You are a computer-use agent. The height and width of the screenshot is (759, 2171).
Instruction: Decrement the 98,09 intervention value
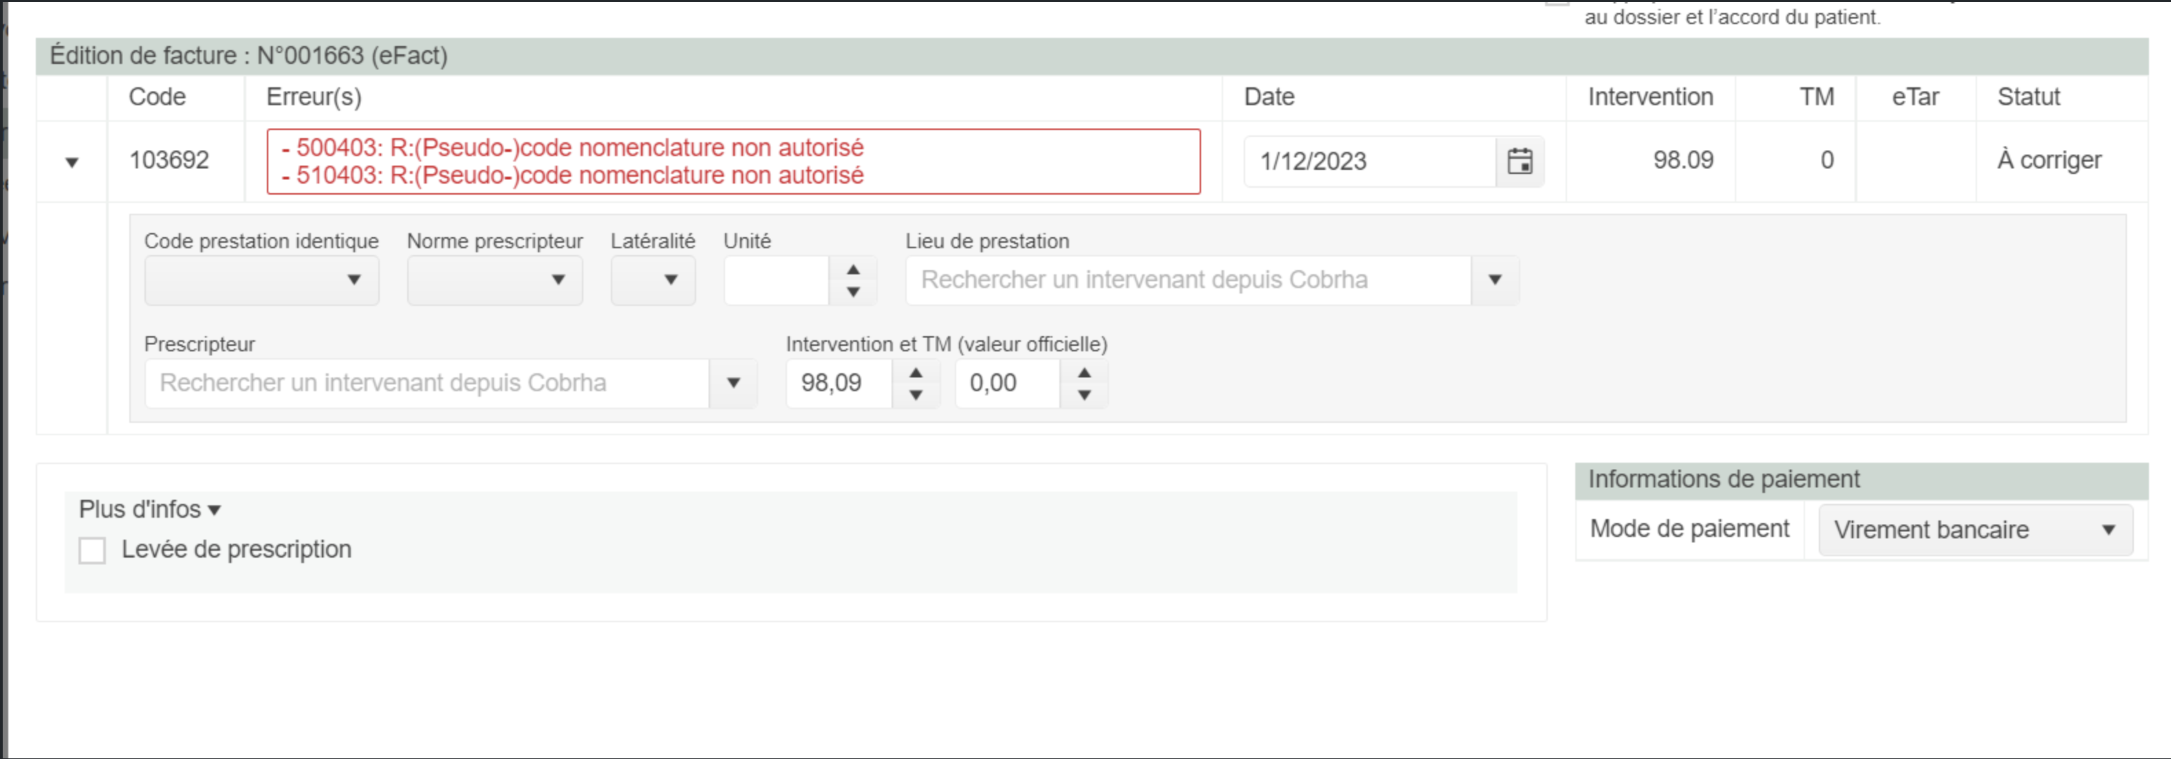pos(916,394)
